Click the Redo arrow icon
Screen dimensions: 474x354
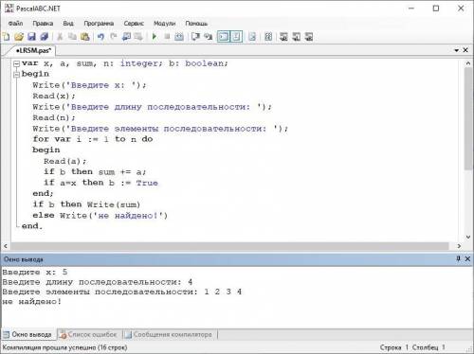point(114,37)
